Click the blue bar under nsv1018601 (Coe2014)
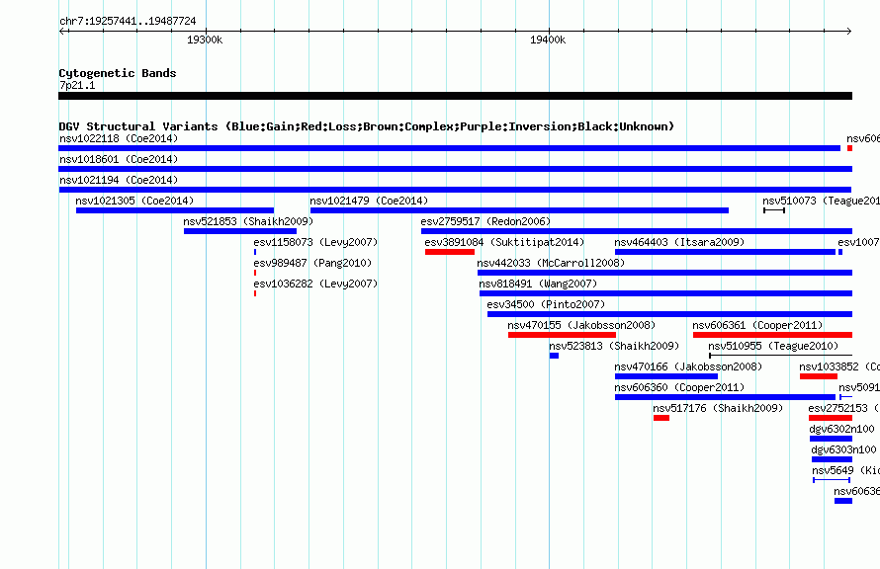 tap(455, 169)
